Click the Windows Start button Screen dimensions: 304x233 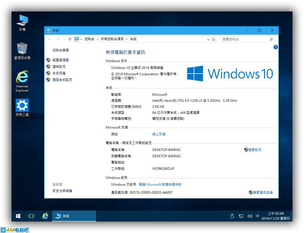pyautogui.click(x=18, y=216)
